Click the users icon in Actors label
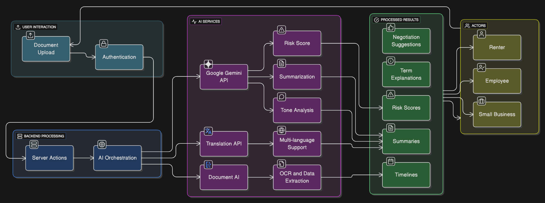This screenshot has width=545, height=203. coord(467,26)
